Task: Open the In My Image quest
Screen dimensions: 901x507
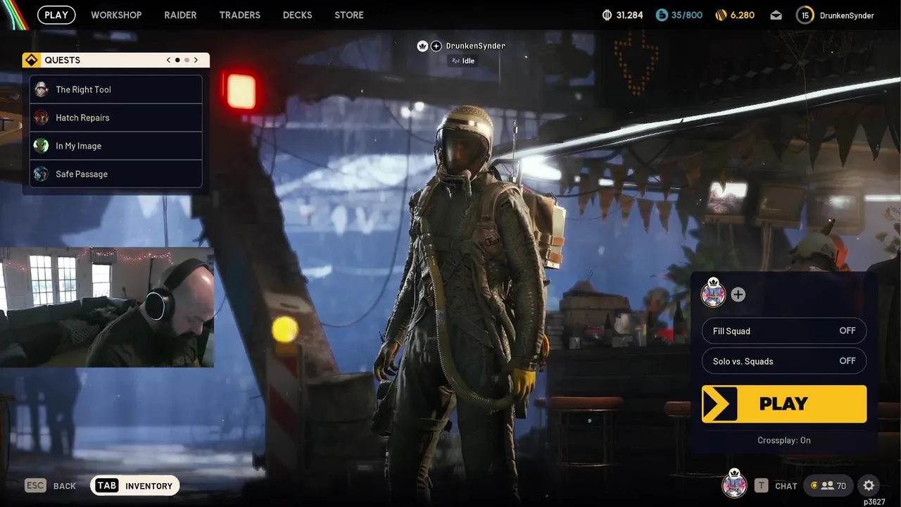Action: (116, 146)
